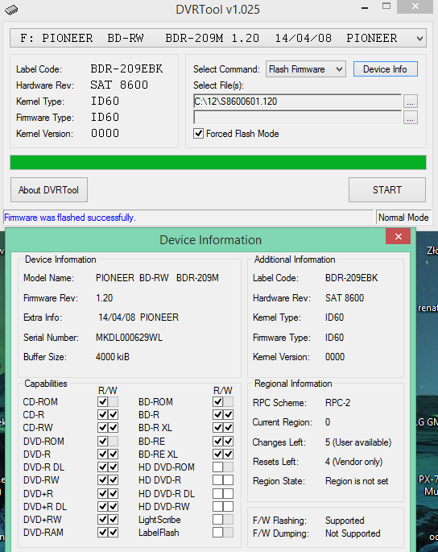Image resolution: width=438 pixels, height=552 pixels.
Task: Click serial number 'MKDL000629WL'
Action: (129, 338)
